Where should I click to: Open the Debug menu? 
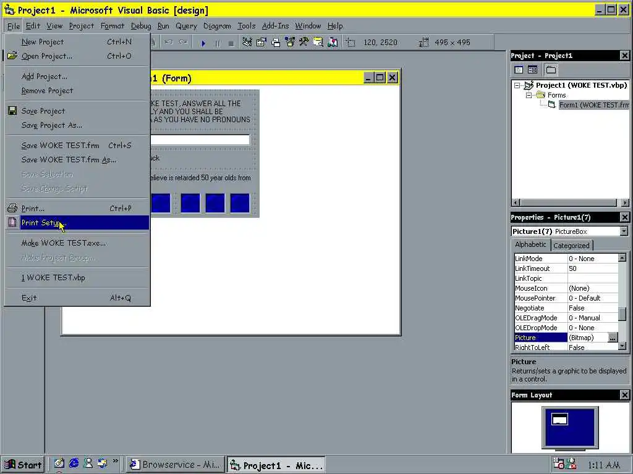tap(141, 26)
